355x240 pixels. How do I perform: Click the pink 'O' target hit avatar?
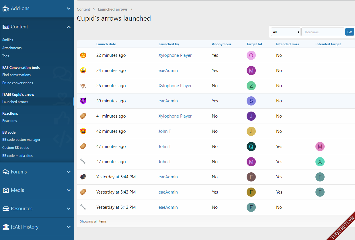(x=251, y=55)
